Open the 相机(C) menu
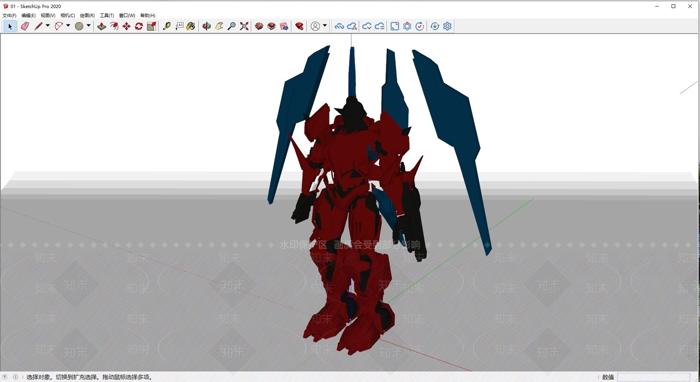 (x=68, y=15)
